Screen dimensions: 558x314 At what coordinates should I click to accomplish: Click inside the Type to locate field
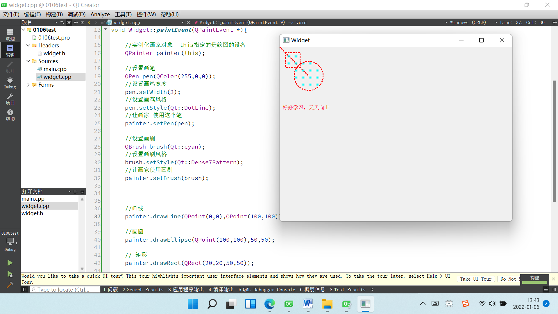tap(65, 290)
